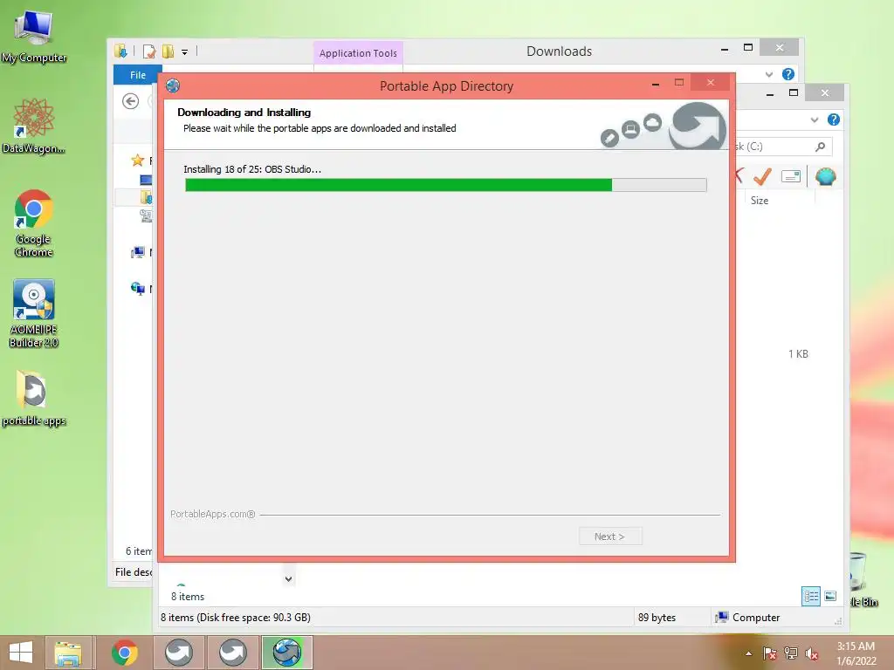Viewport: 894px width, 670px height.
Task: Click the Downloads window folder icon in title bar
Action: click(120, 51)
